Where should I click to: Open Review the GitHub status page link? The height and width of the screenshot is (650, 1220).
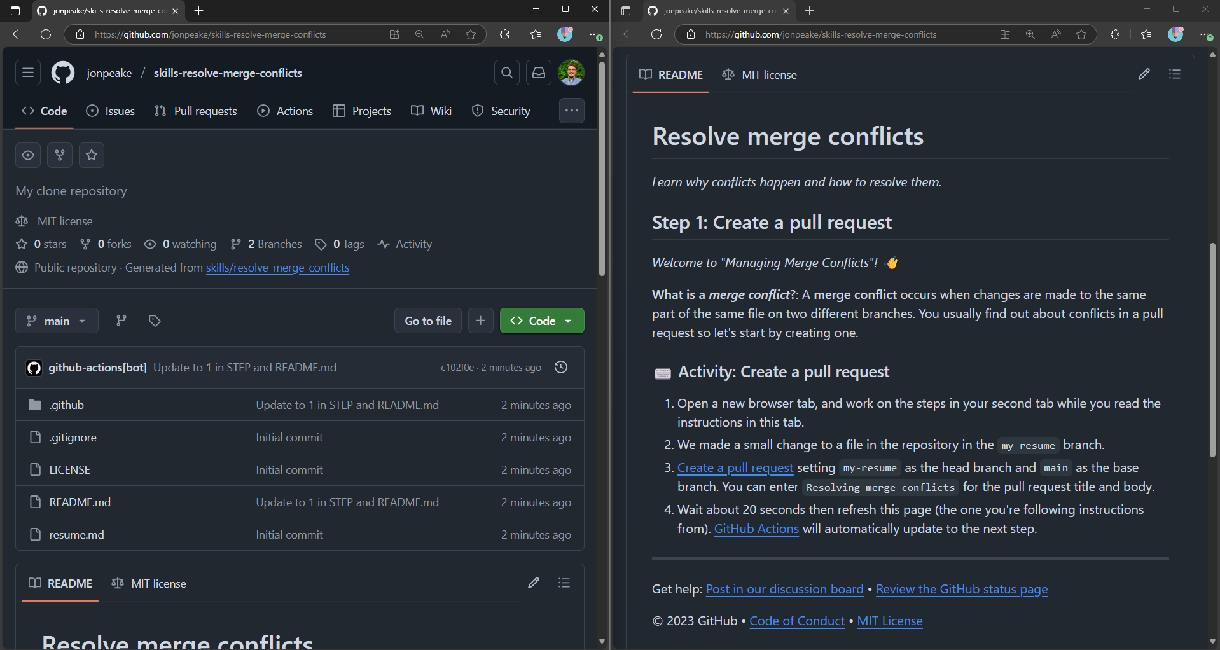click(x=962, y=589)
